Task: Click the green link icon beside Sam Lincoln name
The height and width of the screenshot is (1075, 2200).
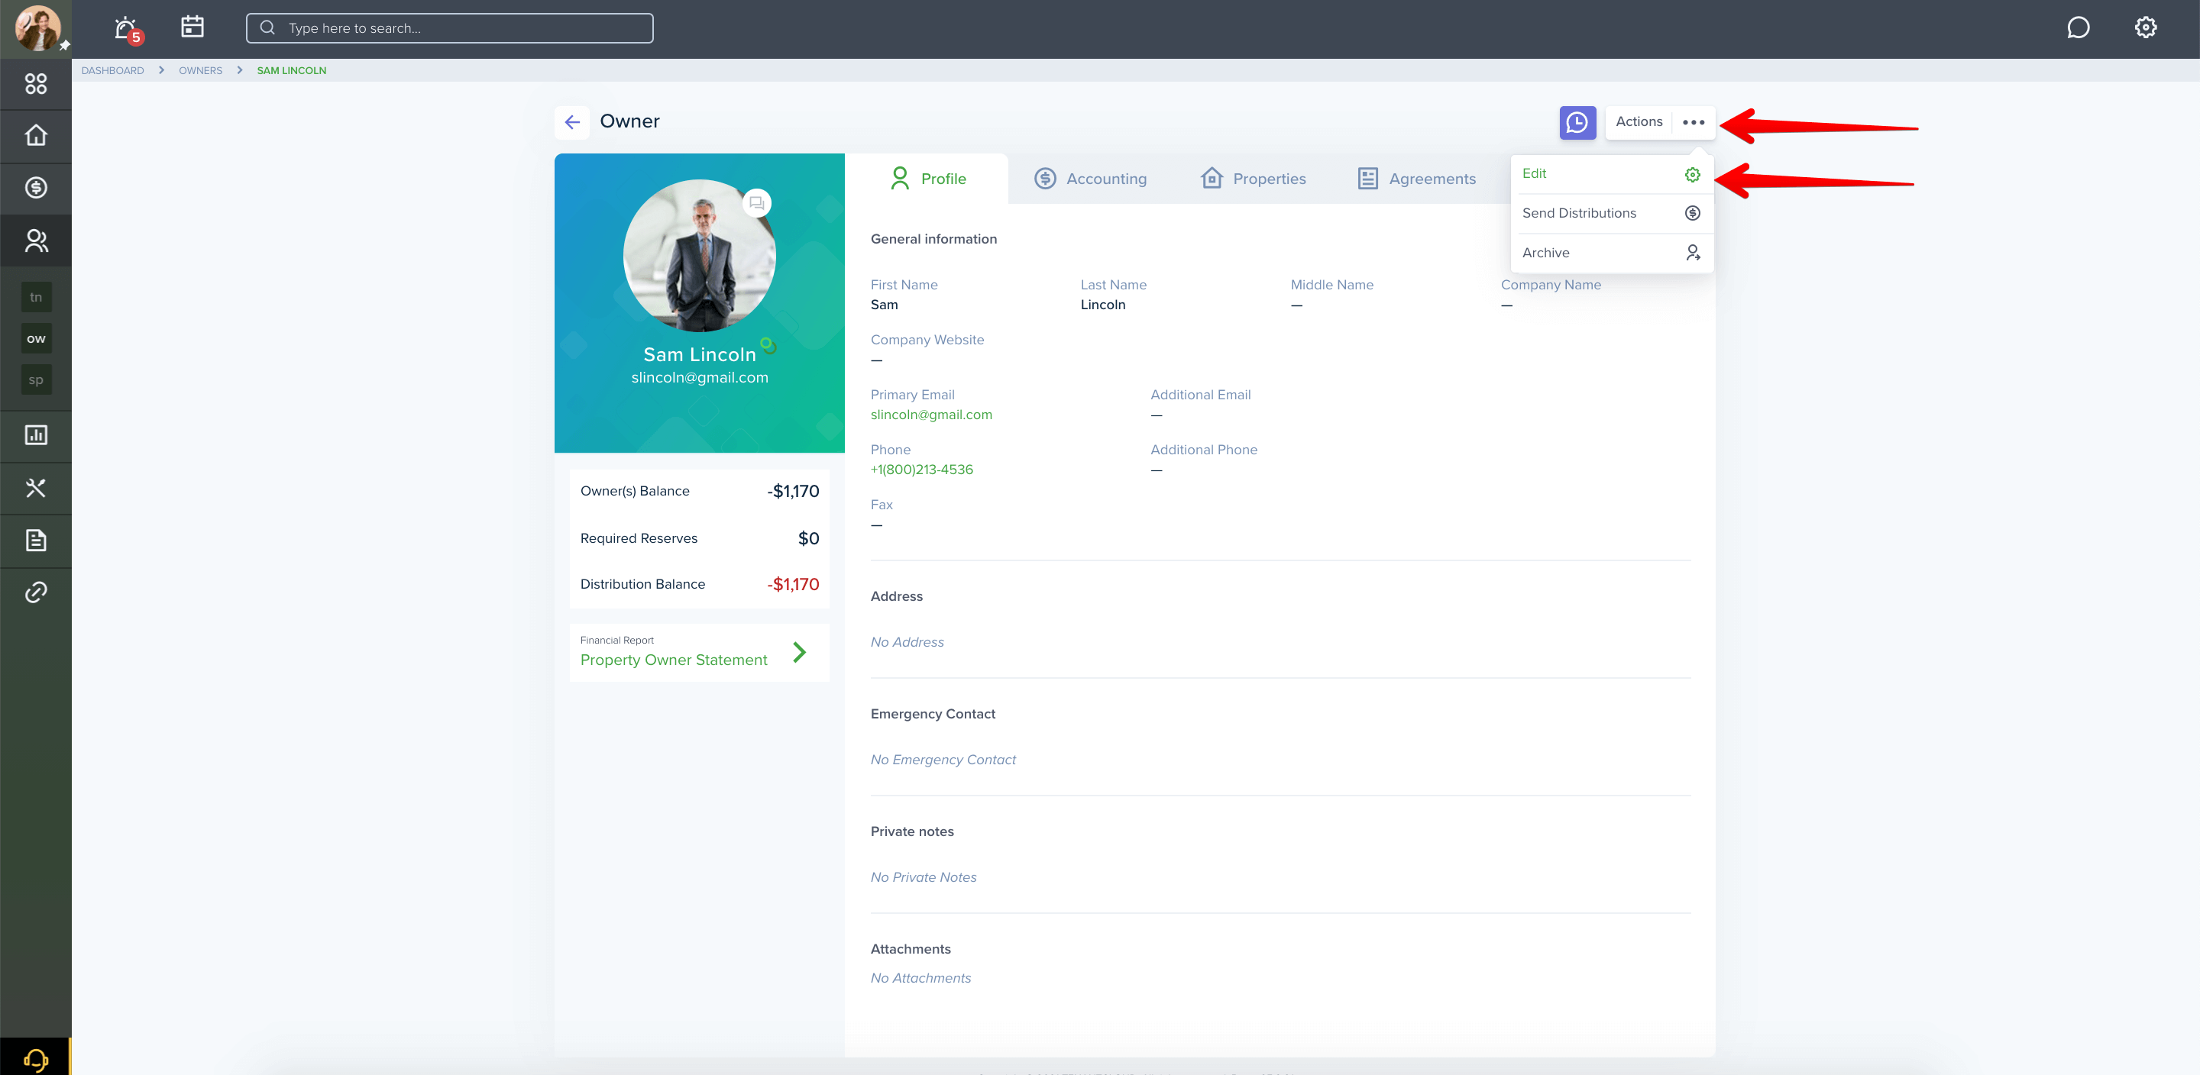Action: coord(768,345)
